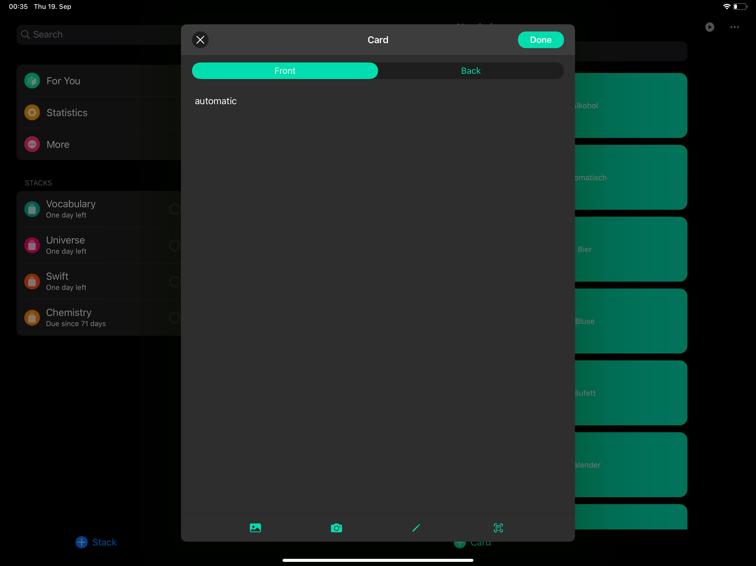Viewport: 756px width, 566px height.
Task: Open the Vocabulary stack
Action: (x=71, y=209)
